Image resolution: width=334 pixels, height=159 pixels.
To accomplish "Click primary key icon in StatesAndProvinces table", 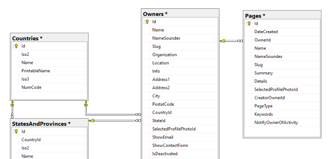I will click(x=16, y=132).
